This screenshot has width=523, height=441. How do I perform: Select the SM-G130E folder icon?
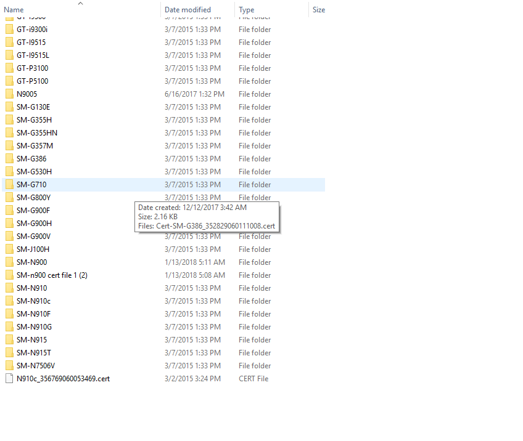(x=9, y=107)
